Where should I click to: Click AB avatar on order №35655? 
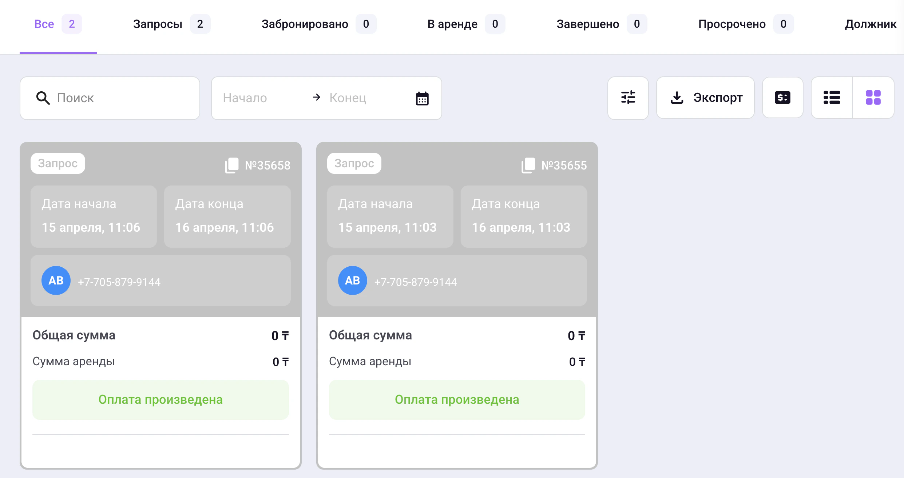(352, 280)
